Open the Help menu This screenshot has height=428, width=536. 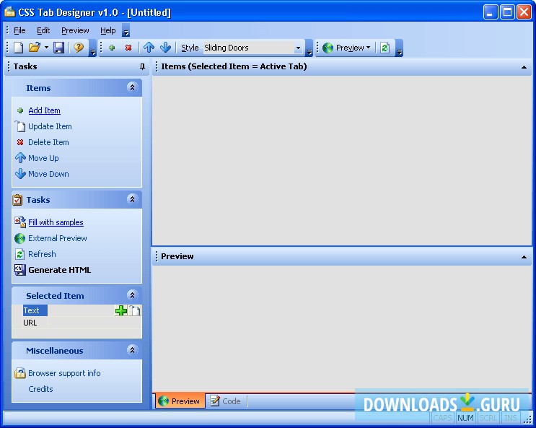point(108,30)
